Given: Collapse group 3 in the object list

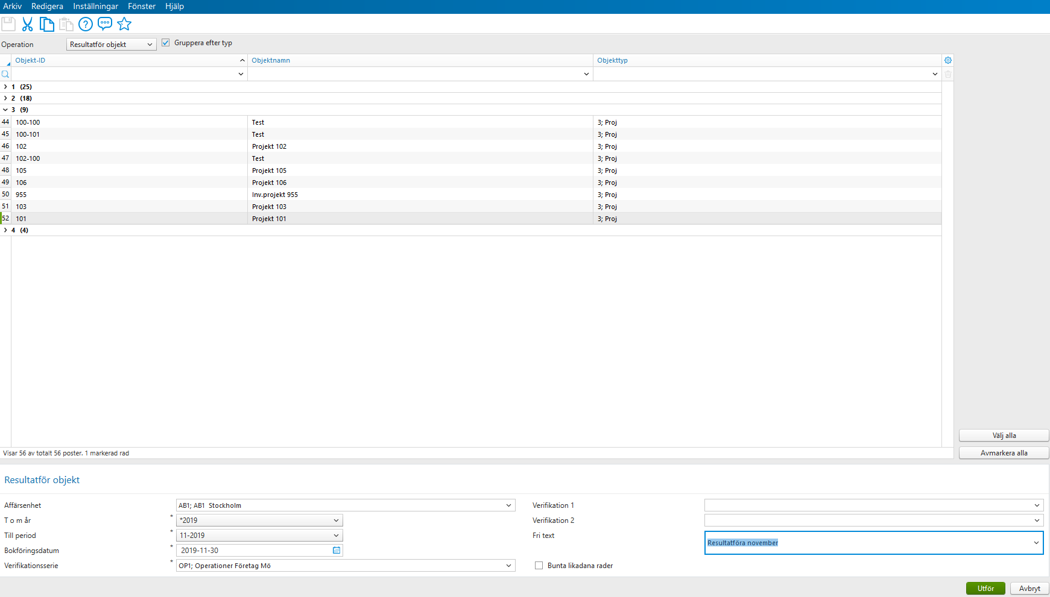Looking at the screenshot, I should (5, 110).
